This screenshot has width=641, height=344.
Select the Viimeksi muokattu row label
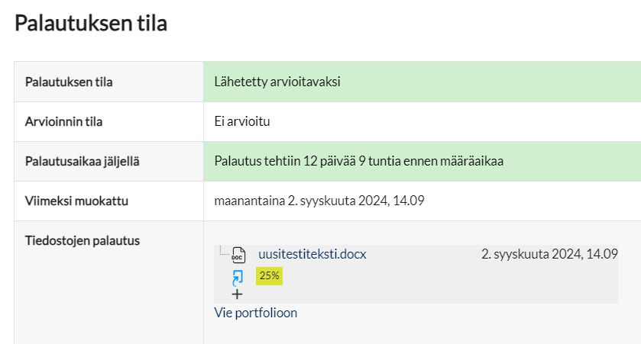pos(76,201)
